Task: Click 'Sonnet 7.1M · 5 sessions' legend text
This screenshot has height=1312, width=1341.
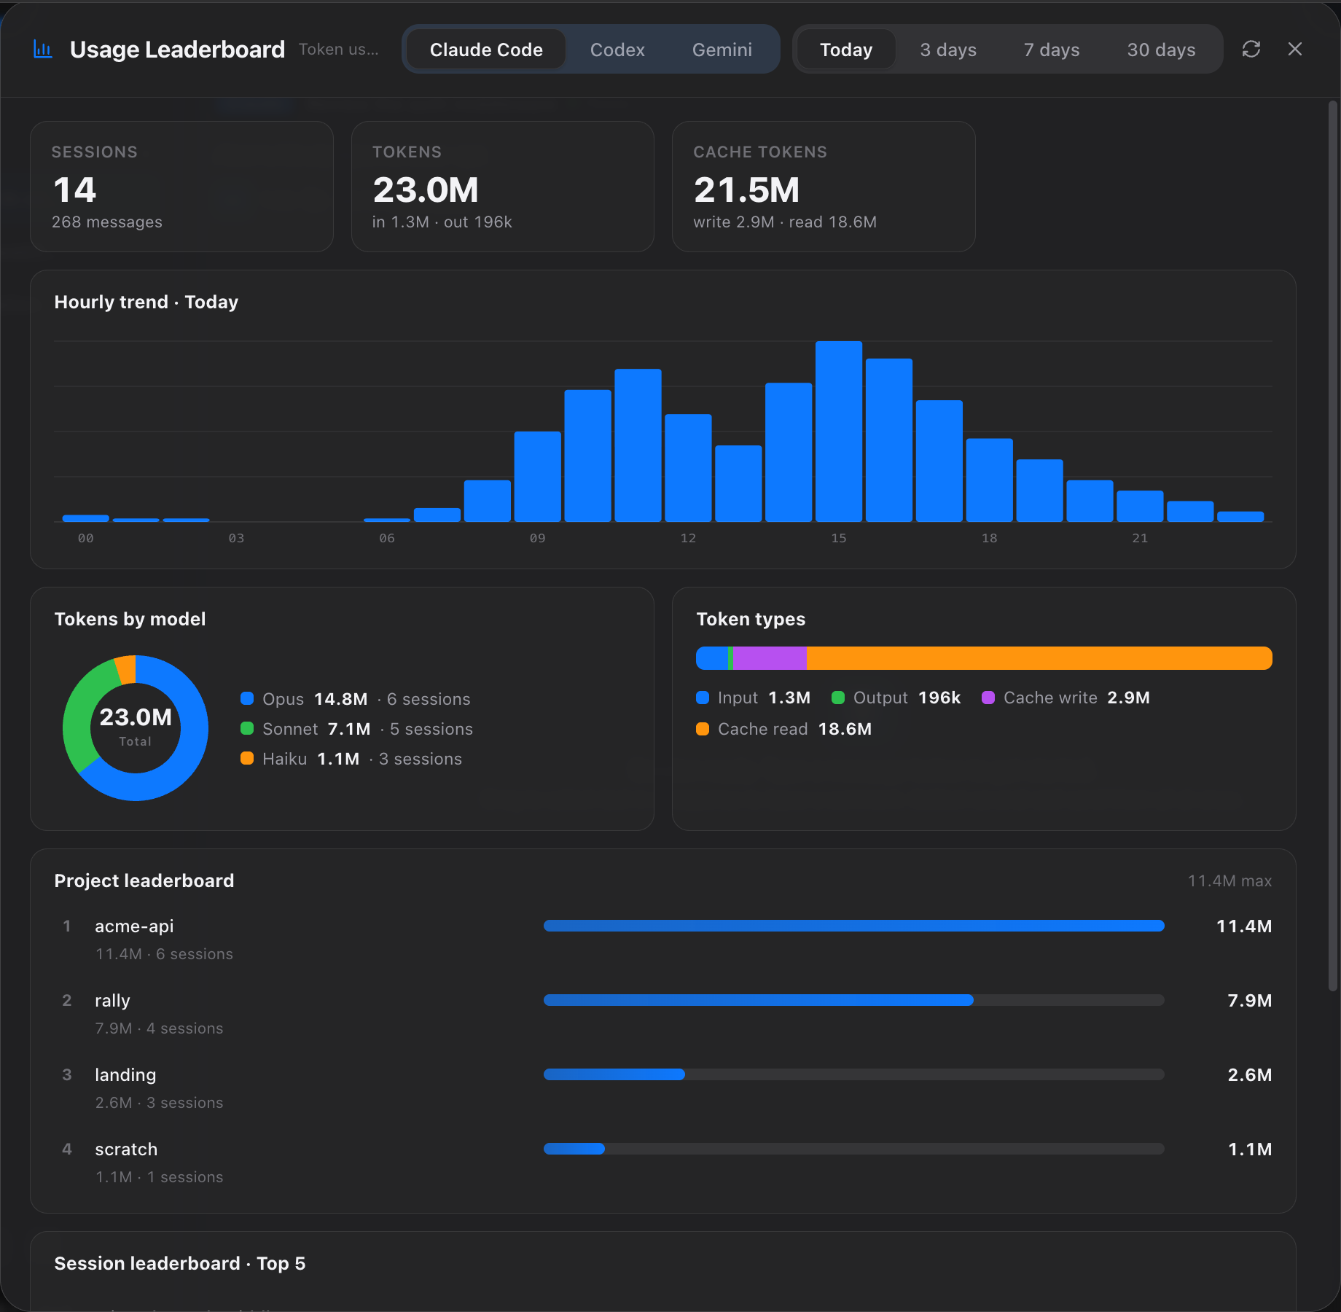Action: (367, 729)
